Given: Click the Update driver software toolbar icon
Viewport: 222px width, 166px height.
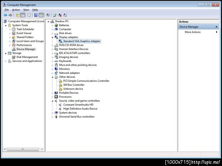Looking at the screenshot, I should [55, 15].
